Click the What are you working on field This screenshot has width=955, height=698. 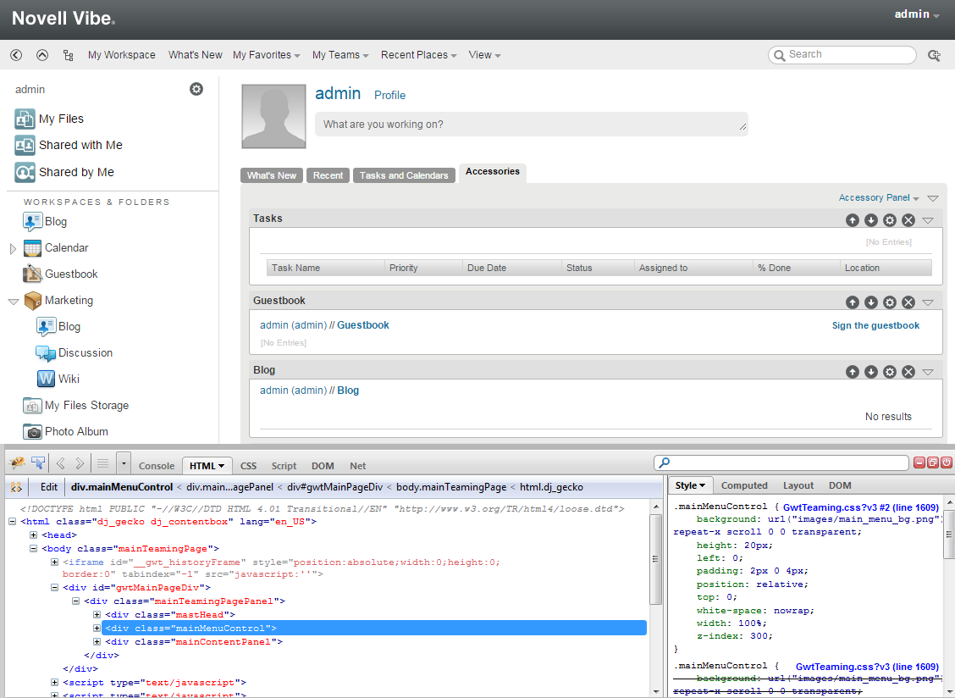coord(531,125)
